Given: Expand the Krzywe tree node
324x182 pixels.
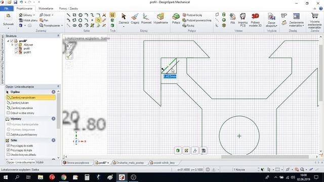Looking at the screenshot, I should [12, 45].
